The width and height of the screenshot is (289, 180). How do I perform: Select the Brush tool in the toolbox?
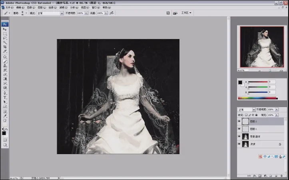[x=5, y=61]
